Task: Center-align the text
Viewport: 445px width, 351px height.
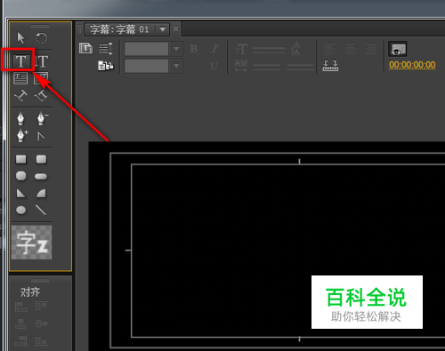Action: (350, 49)
